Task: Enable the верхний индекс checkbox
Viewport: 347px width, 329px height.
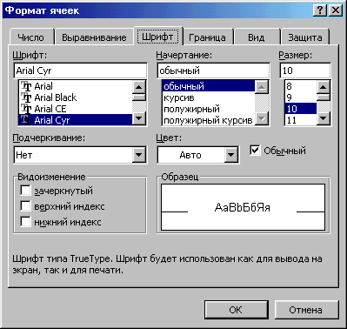Action: click(25, 206)
